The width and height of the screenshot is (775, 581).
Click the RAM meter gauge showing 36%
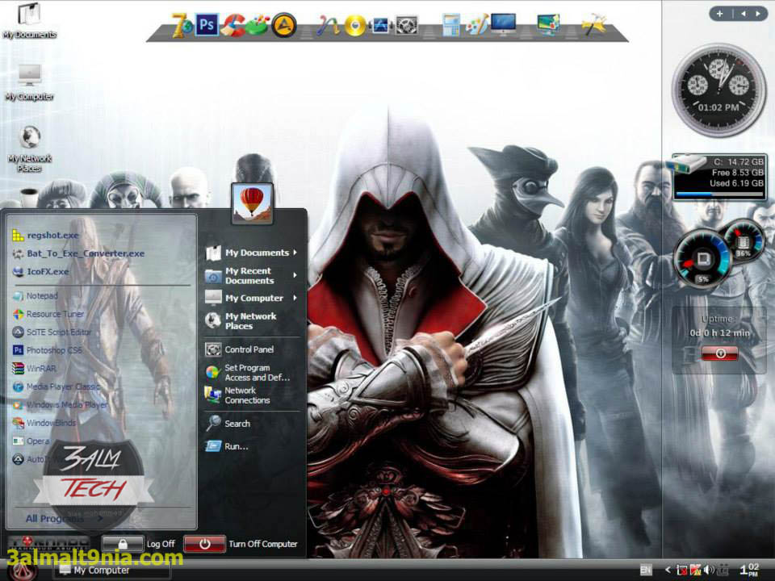click(x=743, y=240)
